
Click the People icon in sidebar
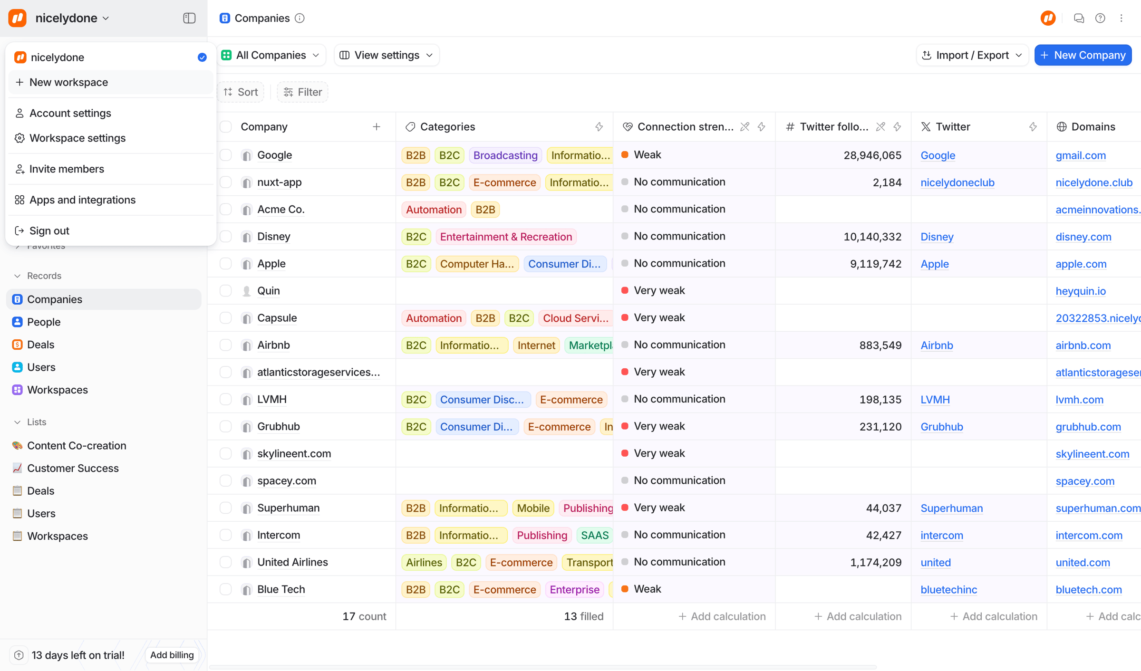coord(18,322)
